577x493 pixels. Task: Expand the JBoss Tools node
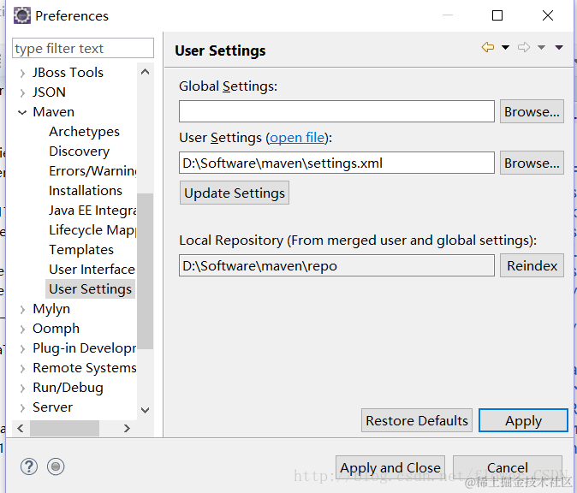tap(22, 73)
